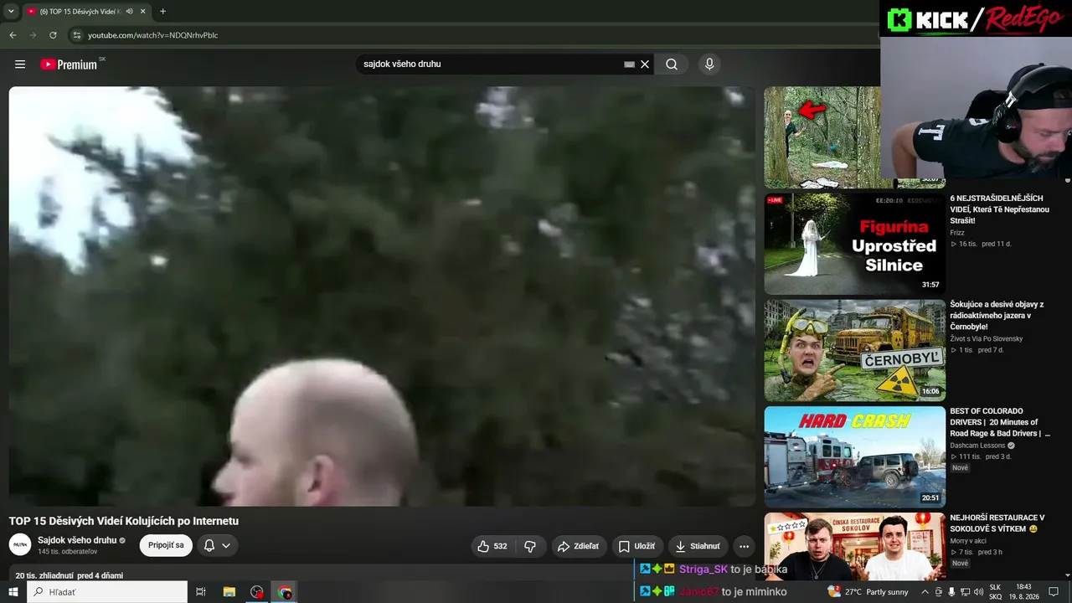This screenshot has width=1072, height=603.
Task: Go to YouTube Premium home logo
Action: click(x=69, y=64)
